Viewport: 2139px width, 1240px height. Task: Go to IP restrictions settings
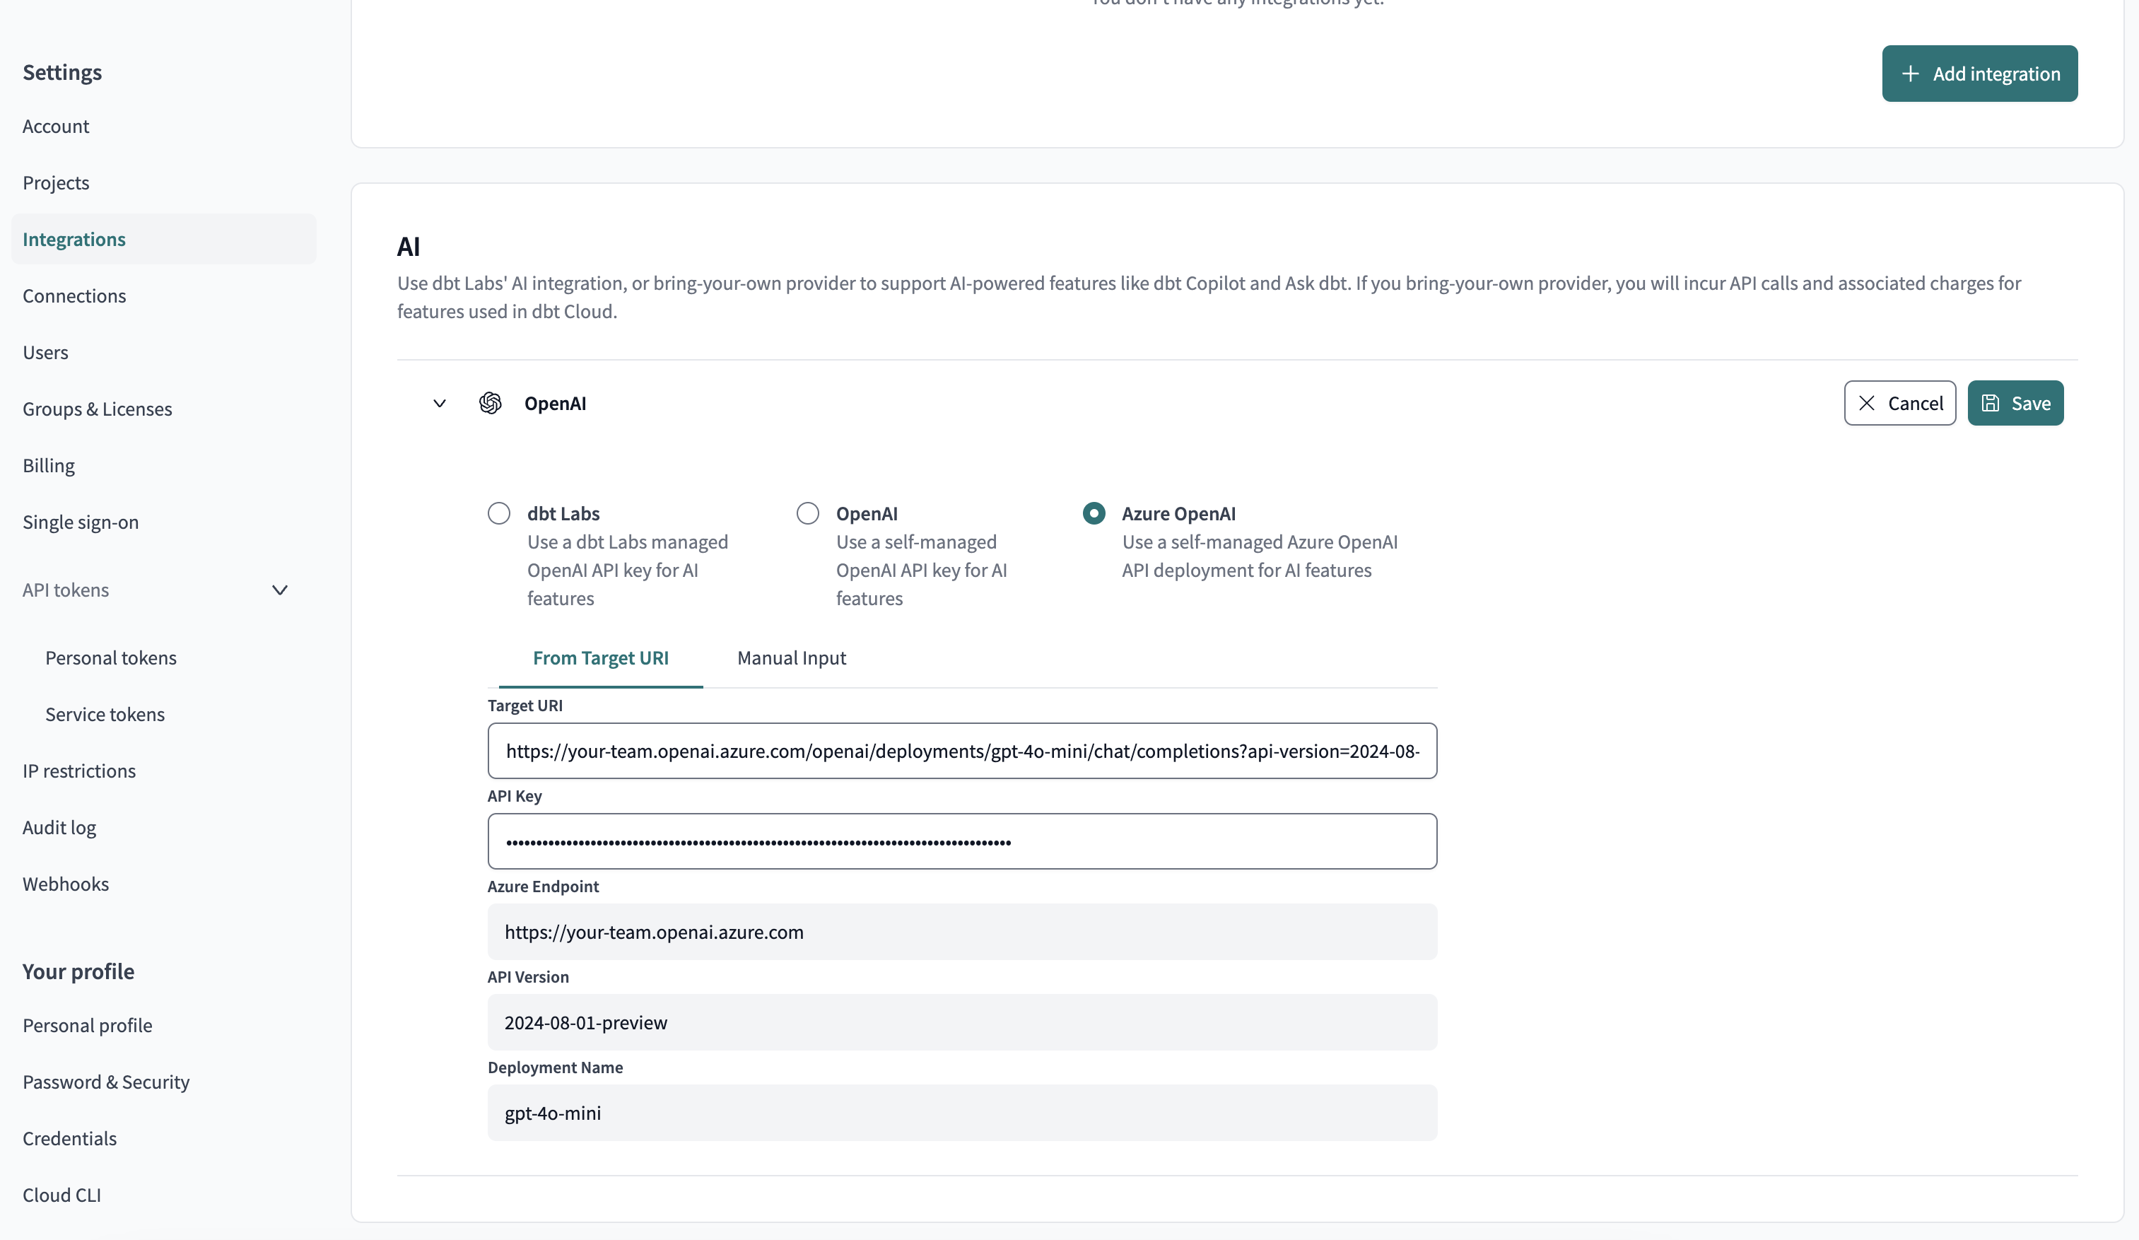80,771
